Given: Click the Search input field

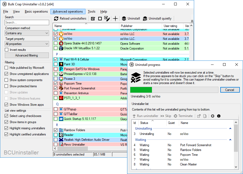Looking at the screenshot, I should tap(27, 22).
